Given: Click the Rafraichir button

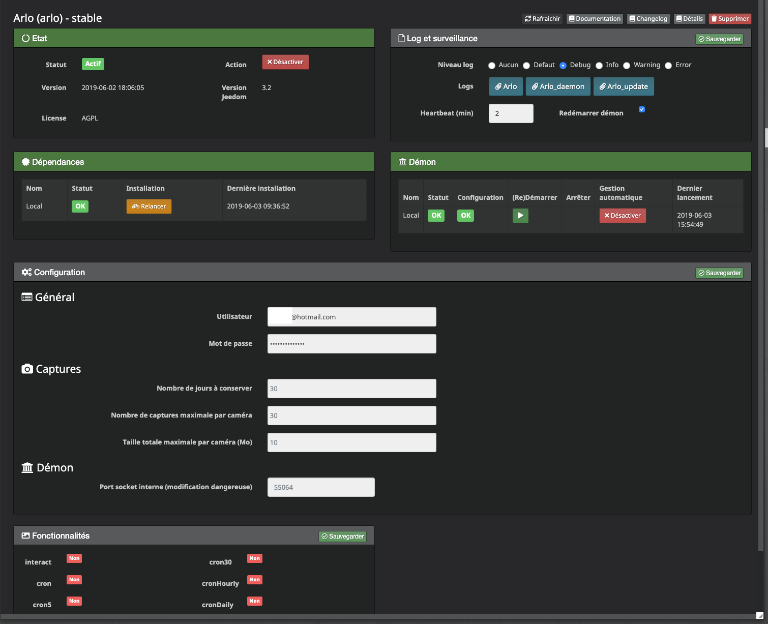Looking at the screenshot, I should pyautogui.click(x=542, y=19).
